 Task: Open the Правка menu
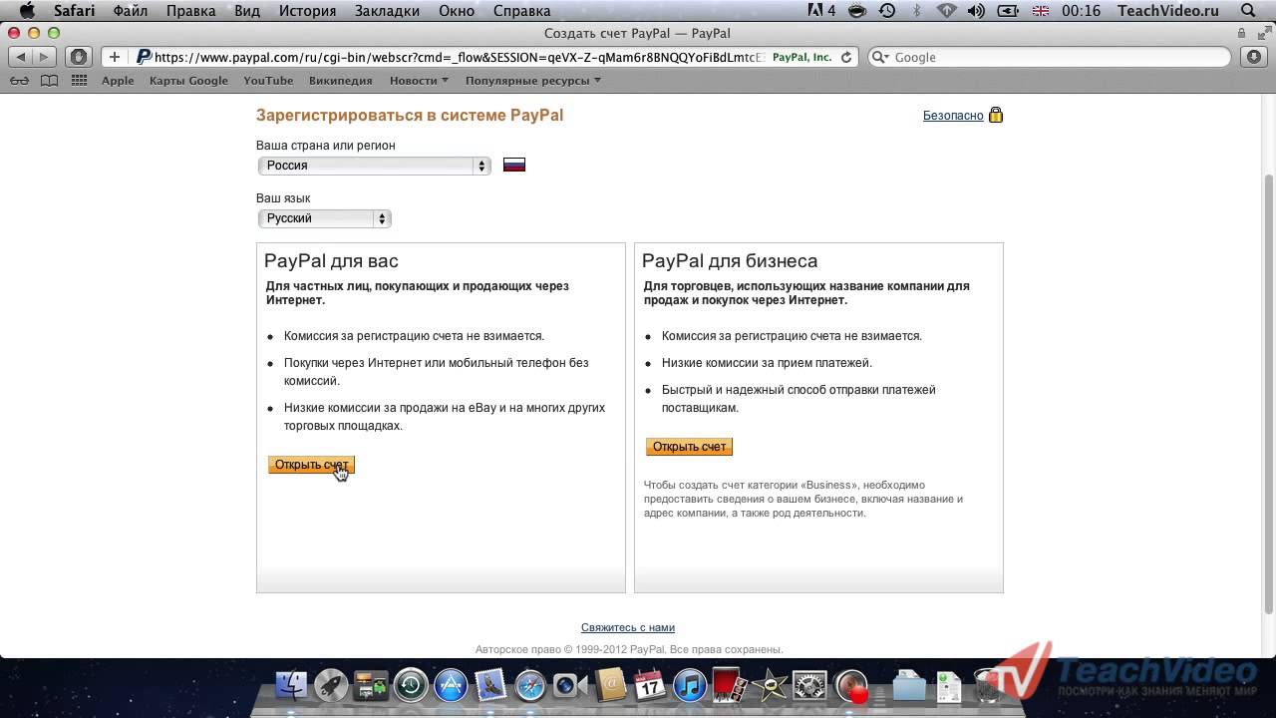tap(191, 11)
